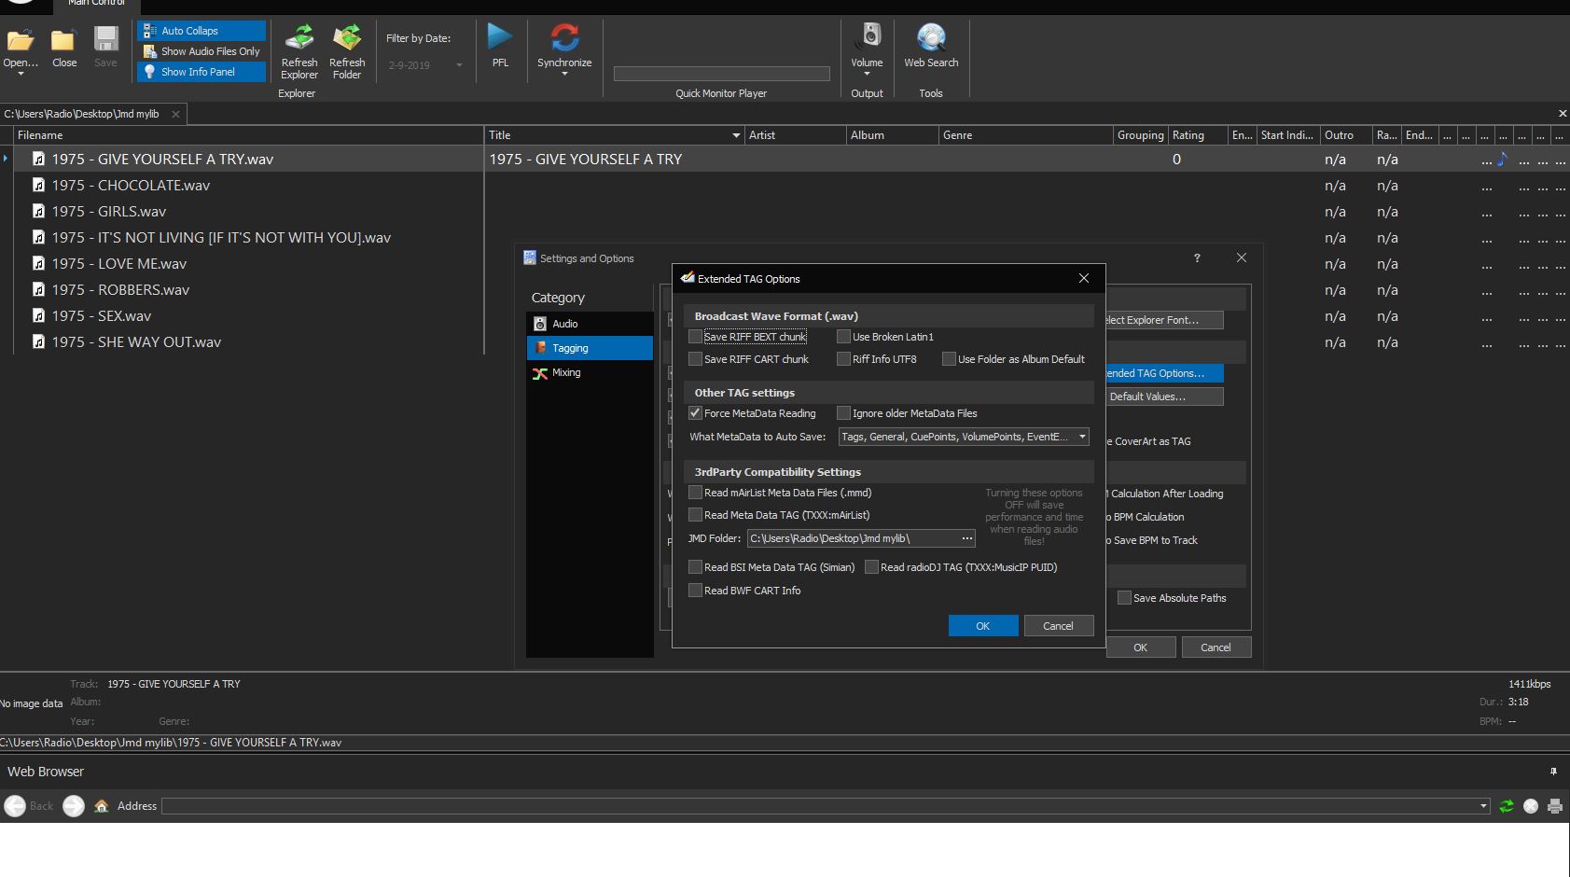Open the Title column dropdown arrow
Image resolution: width=1570 pixels, height=877 pixels.
click(x=736, y=135)
